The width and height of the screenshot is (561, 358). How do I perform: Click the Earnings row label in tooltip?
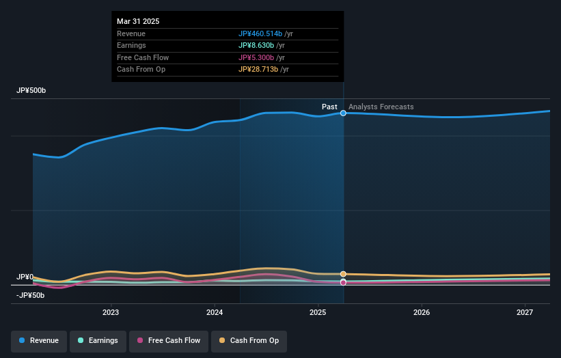tap(131, 45)
